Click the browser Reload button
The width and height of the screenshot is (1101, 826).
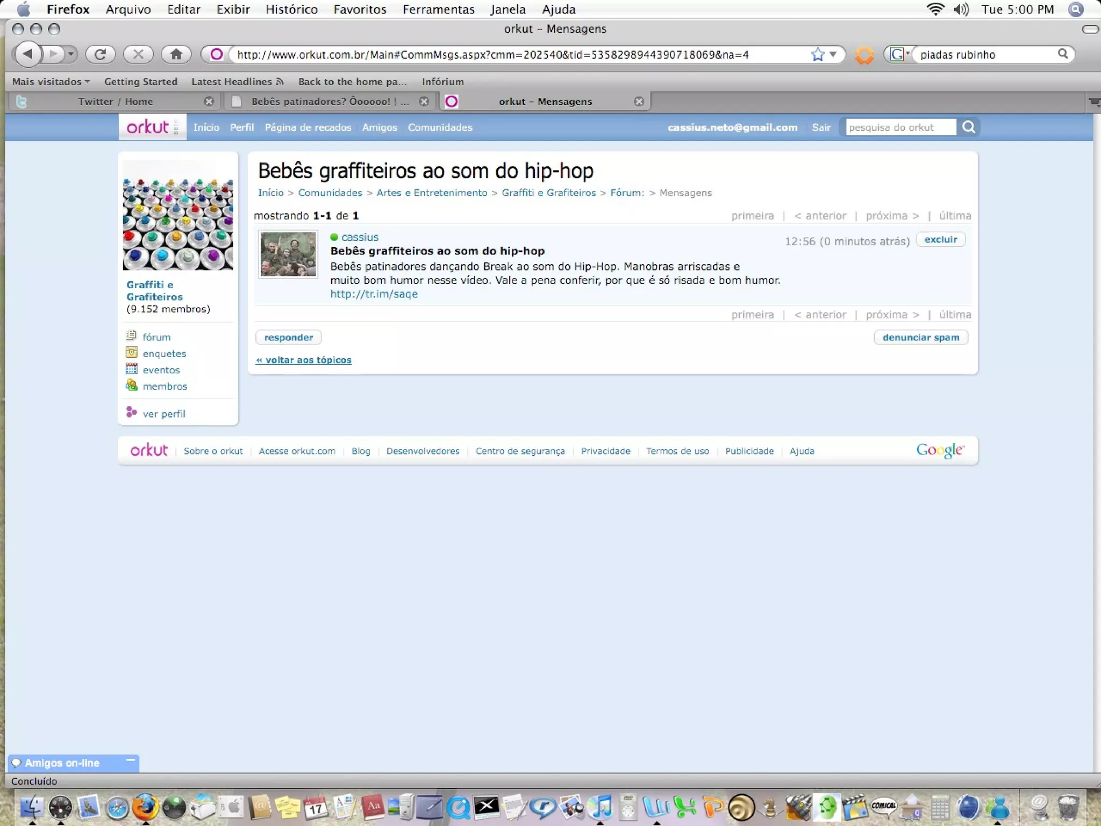pyautogui.click(x=100, y=54)
